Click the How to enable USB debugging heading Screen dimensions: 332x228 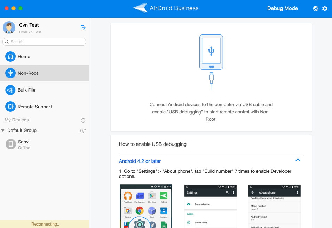pyautogui.click(x=153, y=144)
